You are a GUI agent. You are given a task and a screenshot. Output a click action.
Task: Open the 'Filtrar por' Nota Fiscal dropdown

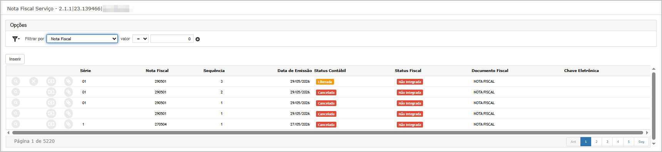(x=82, y=39)
